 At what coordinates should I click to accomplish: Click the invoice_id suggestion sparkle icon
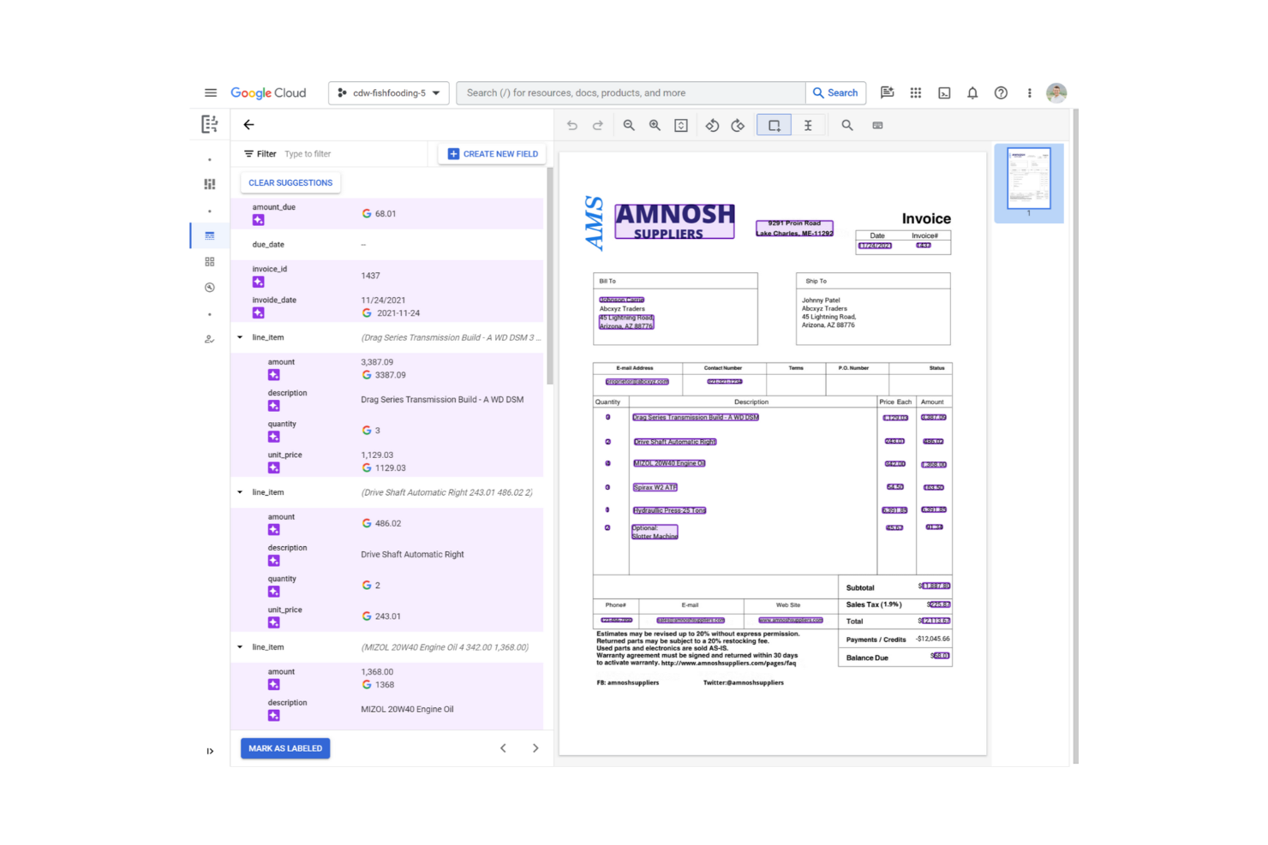258,282
